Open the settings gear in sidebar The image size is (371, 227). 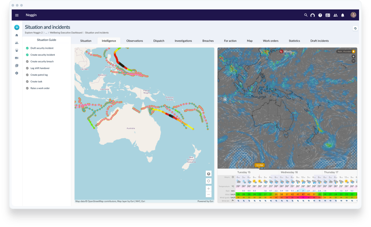(17, 73)
